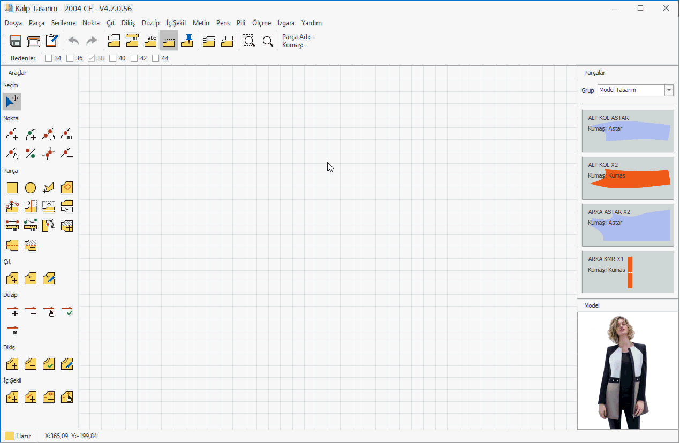Open the Dosya menu

click(13, 23)
